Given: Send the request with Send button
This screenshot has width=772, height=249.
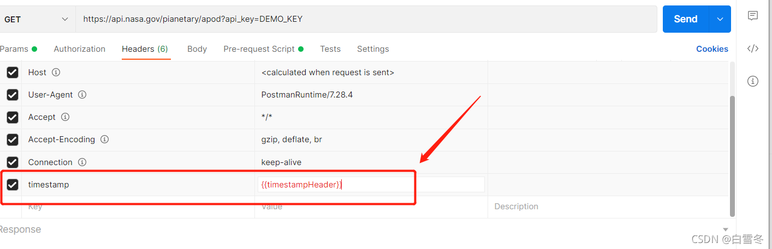Looking at the screenshot, I should [686, 19].
